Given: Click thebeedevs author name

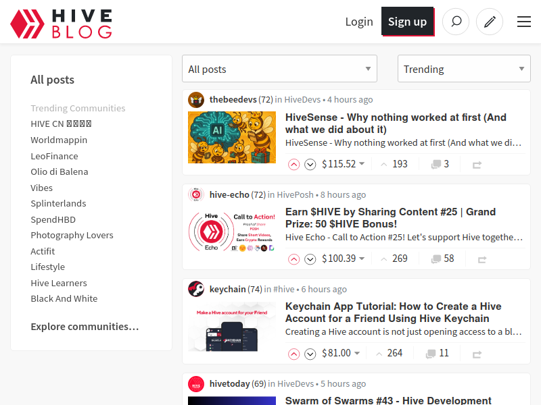Looking at the screenshot, I should coord(233,99).
